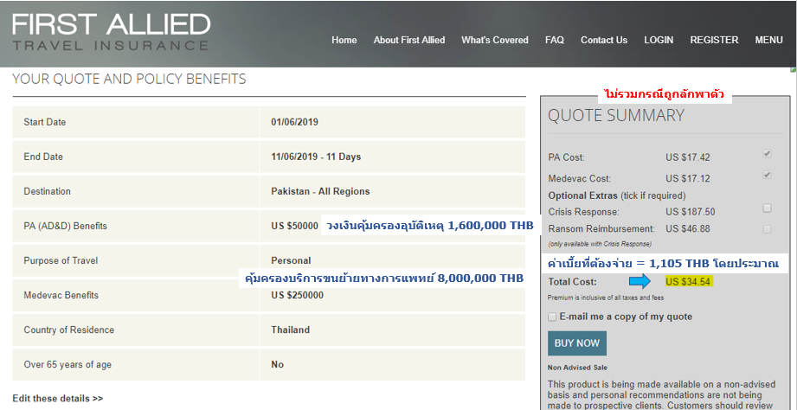Toggle the PA Cost checkbox
The width and height of the screenshot is (797, 410).
[x=767, y=154]
